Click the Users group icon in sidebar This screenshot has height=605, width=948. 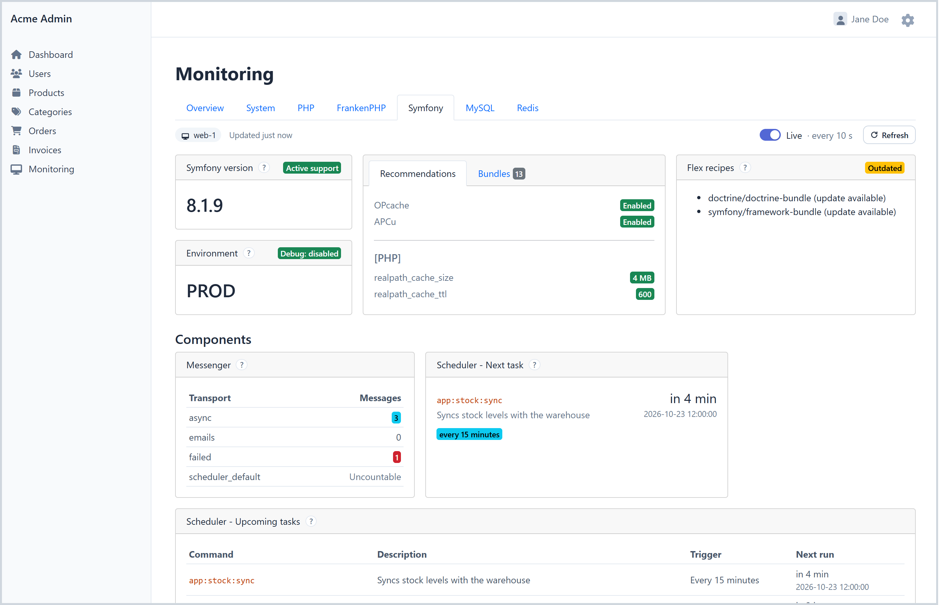[x=16, y=74]
